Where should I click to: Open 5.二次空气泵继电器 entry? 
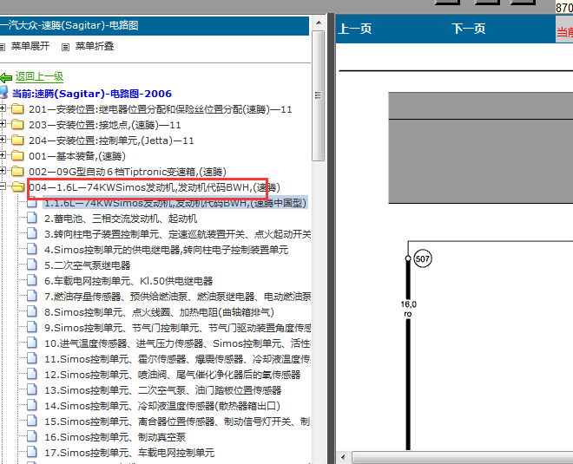coord(88,265)
